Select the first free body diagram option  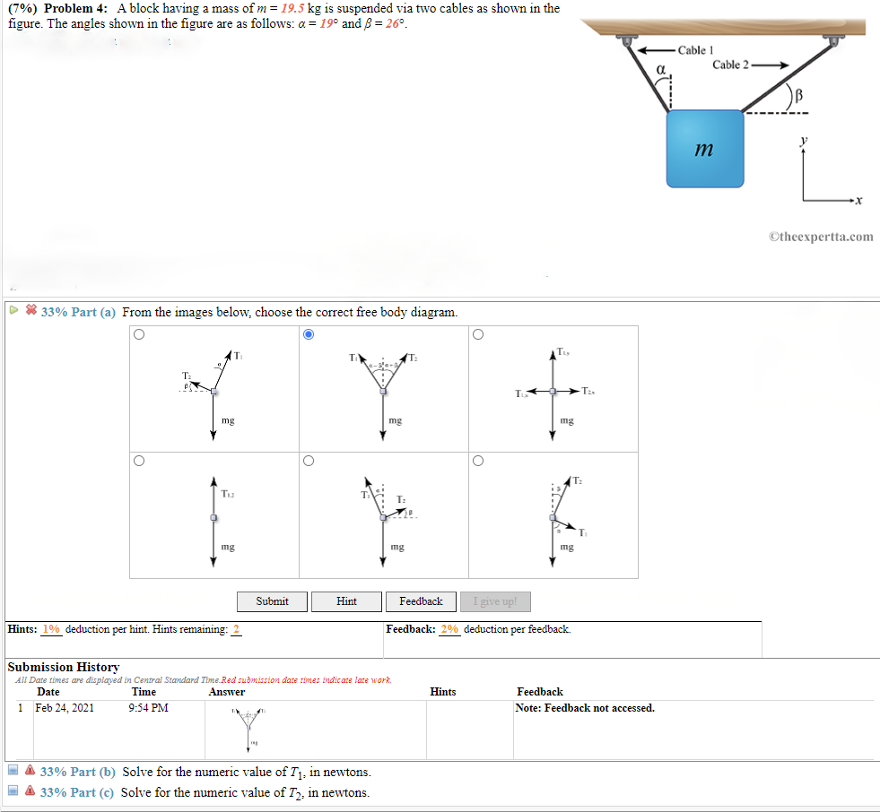(x=139, y=333)
